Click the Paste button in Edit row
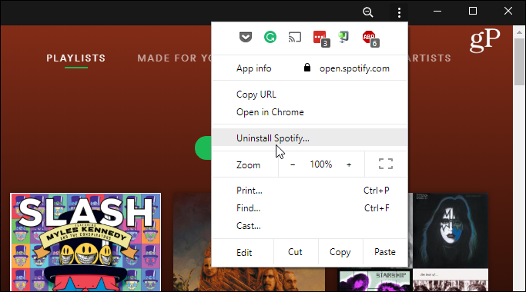This screenshot has height=292, width=526. point(385,252)
